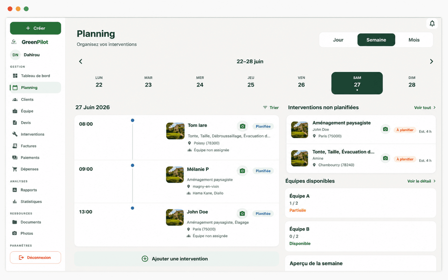Click 'Hama Kane, Diallo' team text
The image size is (448, 280).
point(208,193)
